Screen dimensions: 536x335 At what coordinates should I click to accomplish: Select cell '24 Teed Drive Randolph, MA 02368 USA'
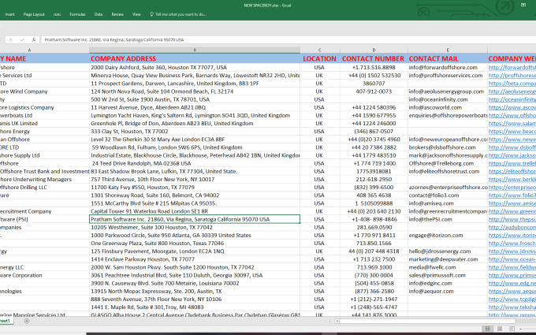point(195,163)
